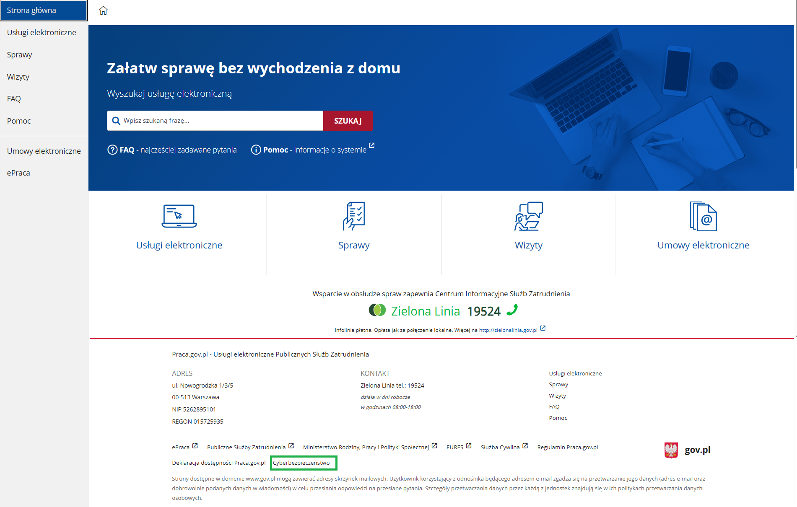Open Umowy elektroniczne document icon
The image size is (797, 507).
pos(703,216)
